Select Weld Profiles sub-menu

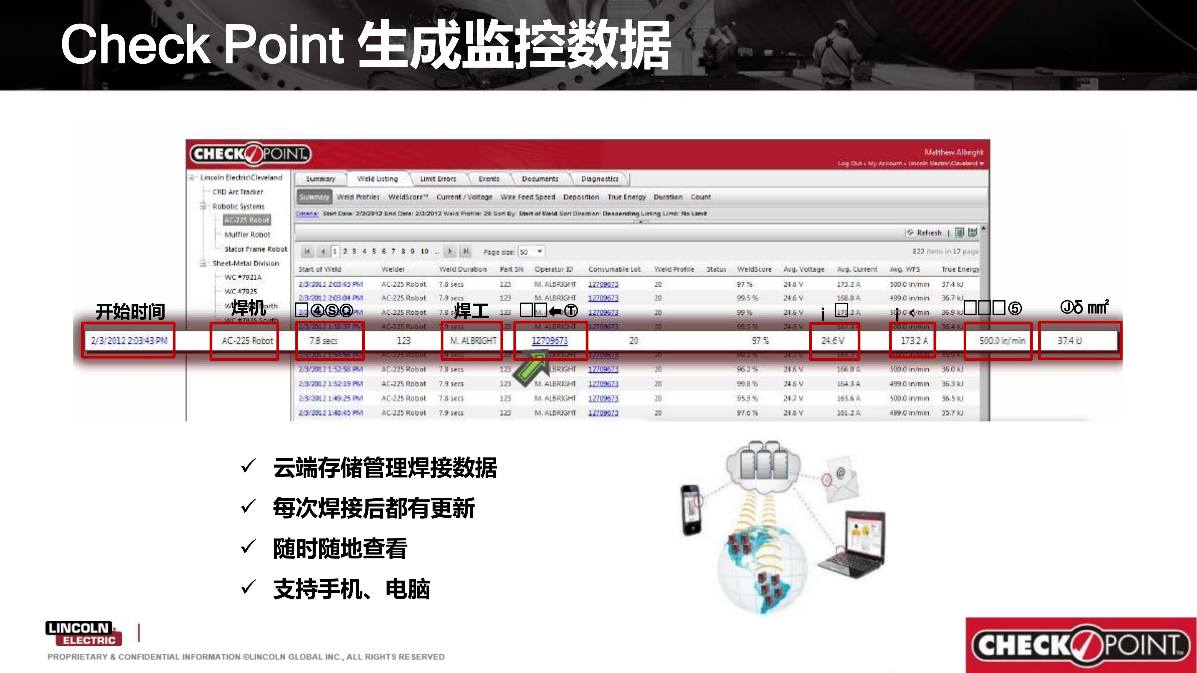point(358,197)
